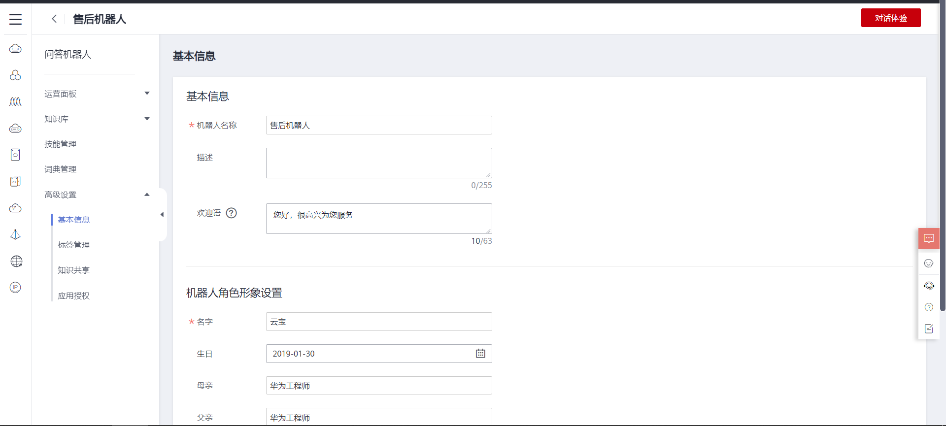Viewport: 946px width, 426px height.
Task: Click the note edit icon on right toolbar
Action: tap(929, 328)
